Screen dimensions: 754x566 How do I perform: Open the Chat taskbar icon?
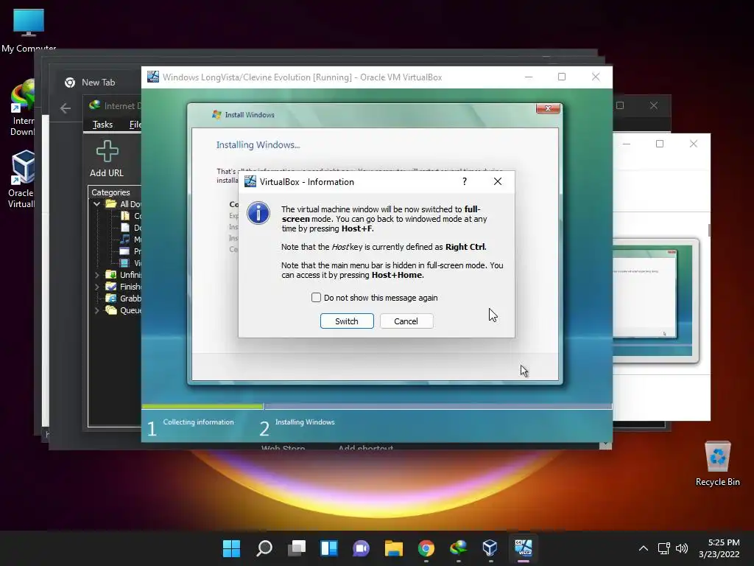click(x=361, y=548)
